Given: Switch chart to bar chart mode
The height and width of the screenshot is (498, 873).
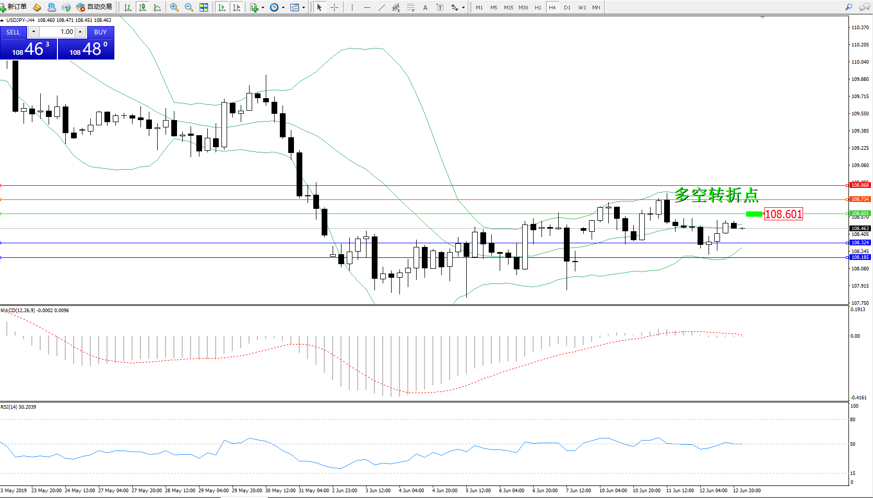Looking at the screenshot, I should (x=128, y=7).
